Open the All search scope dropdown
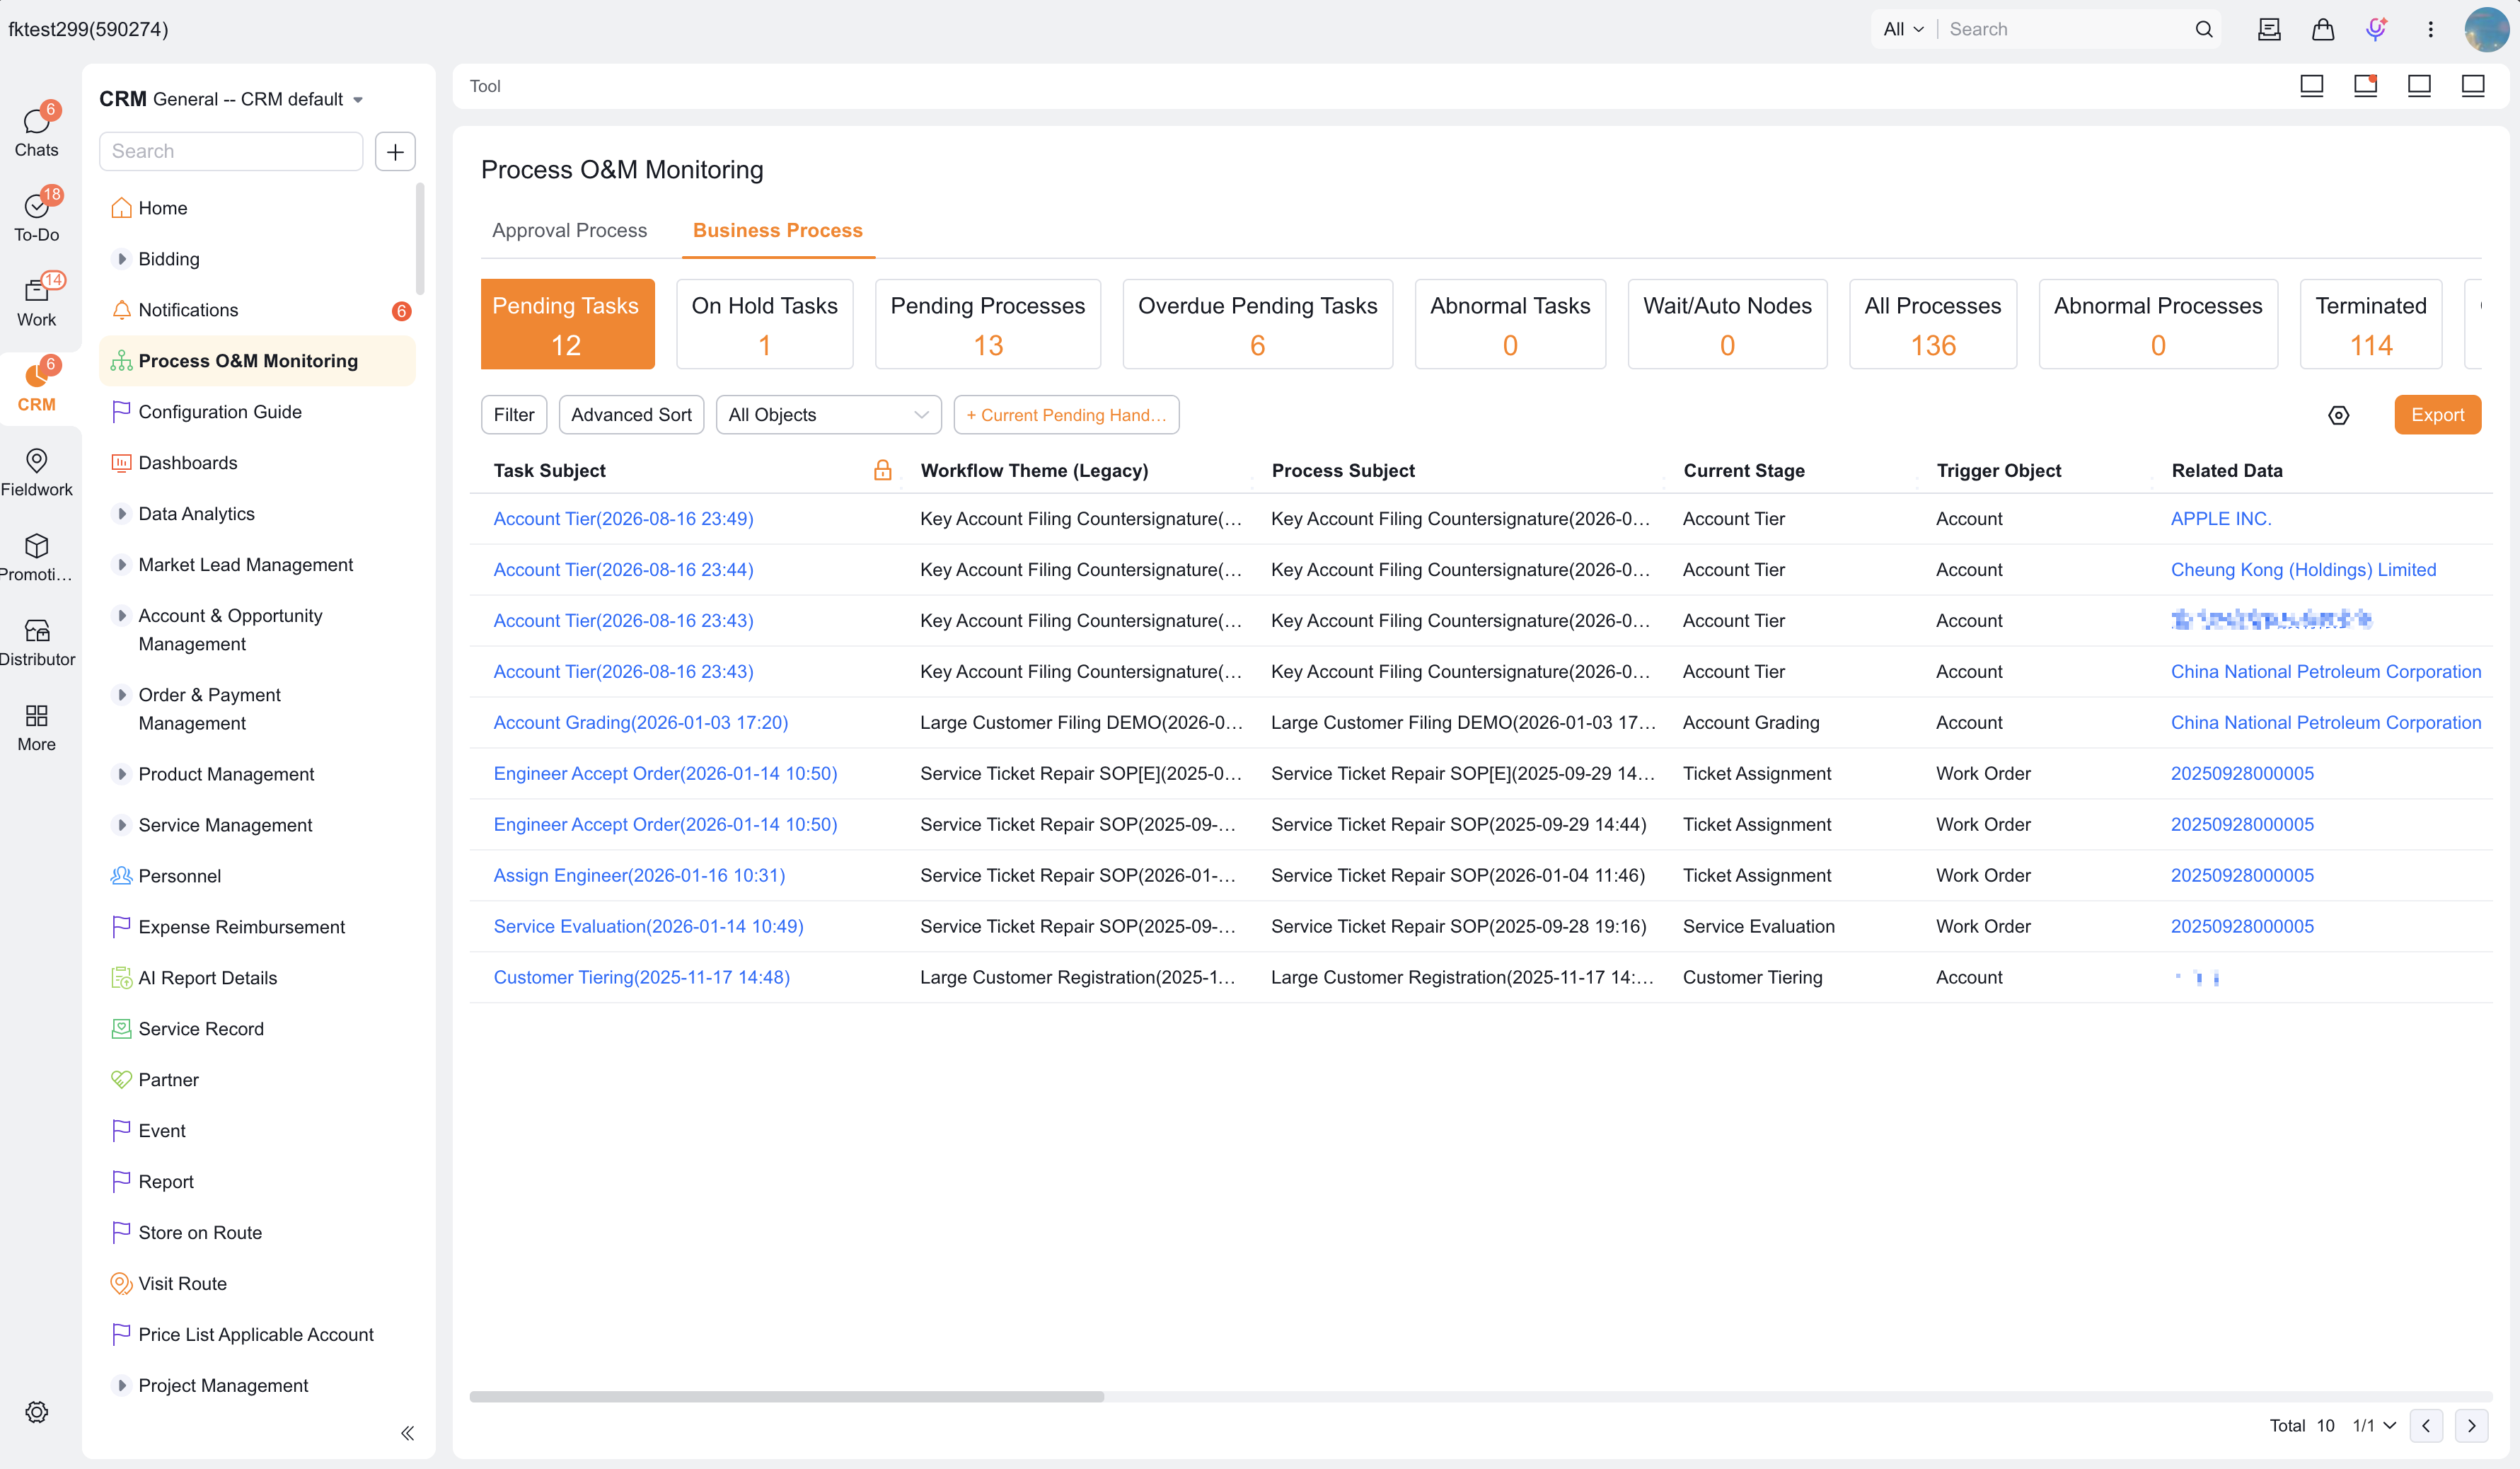Viewport: 2520px width, 1469px height. pos(1903,29)
